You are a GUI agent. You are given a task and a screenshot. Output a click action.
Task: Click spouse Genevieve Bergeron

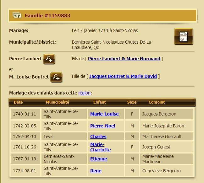click(161, 171)
